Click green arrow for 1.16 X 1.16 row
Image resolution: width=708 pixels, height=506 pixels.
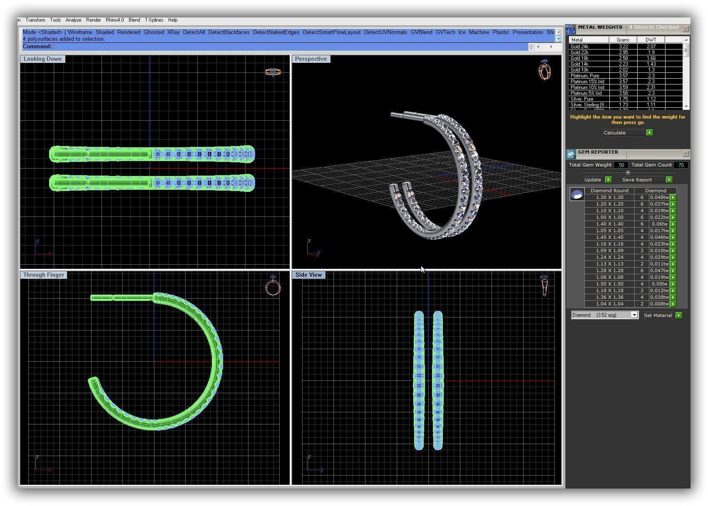click(673, 244)
